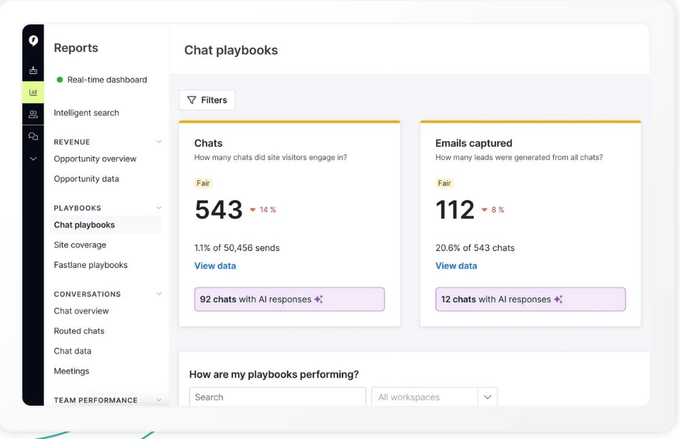This screenshot has width=680, height=439.
Task: Open the bot icon in the left rail
Action: (33, 70)
